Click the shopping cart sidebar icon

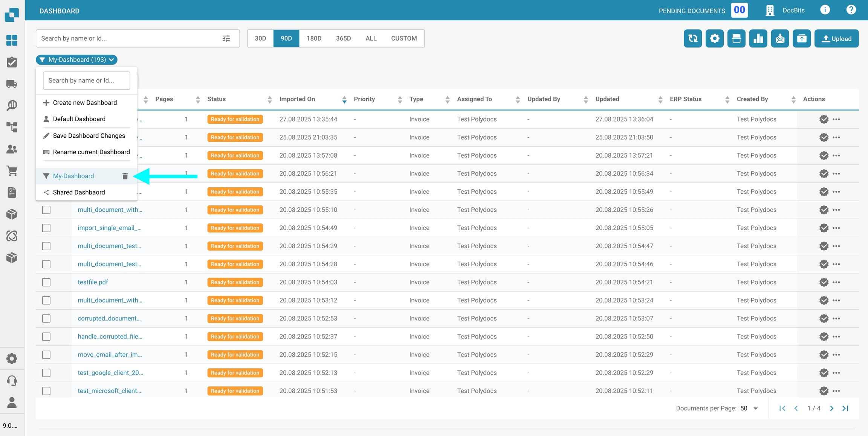[12, 171]
